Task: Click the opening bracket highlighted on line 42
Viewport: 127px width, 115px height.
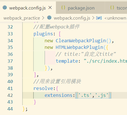Action: [x=77, y=95]
